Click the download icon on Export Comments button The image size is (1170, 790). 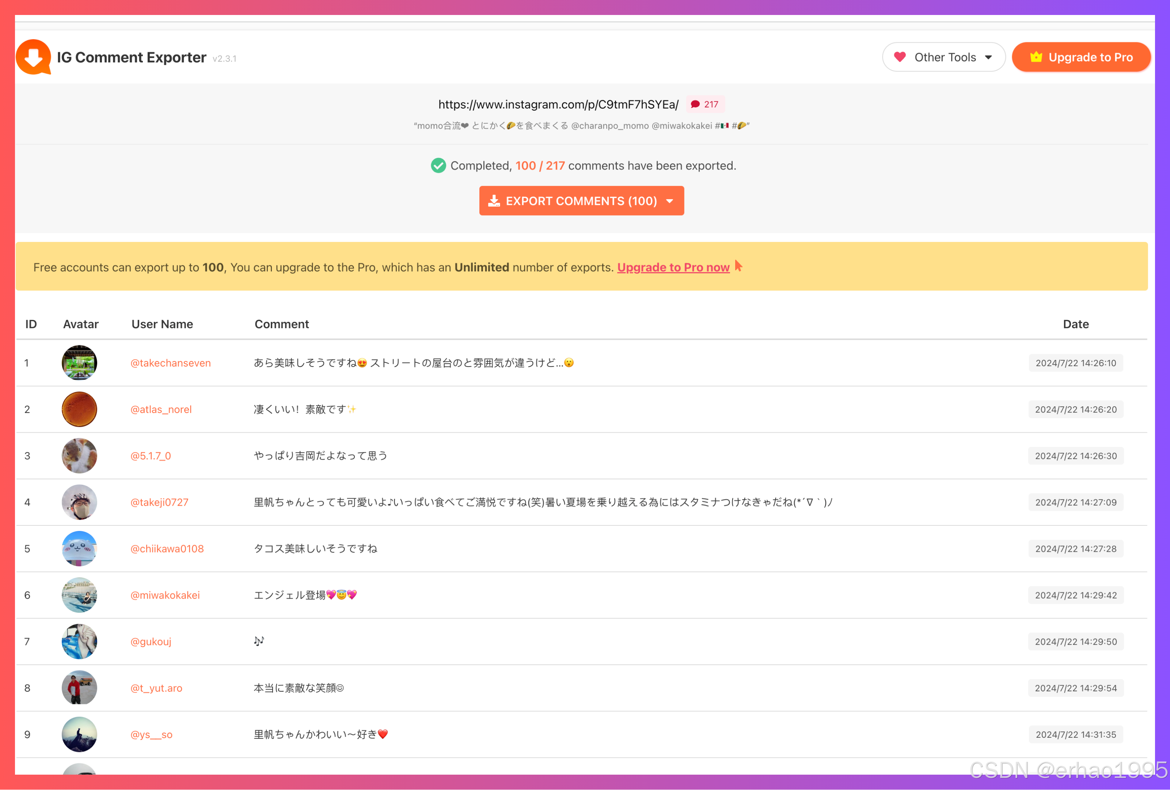[495, 200]
